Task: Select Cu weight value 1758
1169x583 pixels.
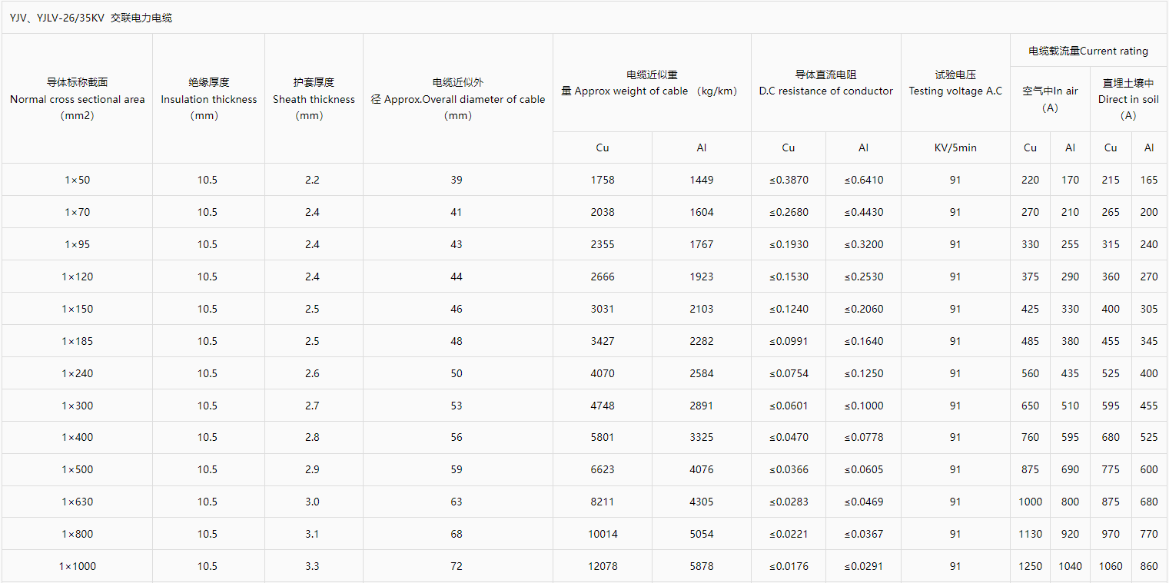Action: pyautogui.click(x=603, y=180)
